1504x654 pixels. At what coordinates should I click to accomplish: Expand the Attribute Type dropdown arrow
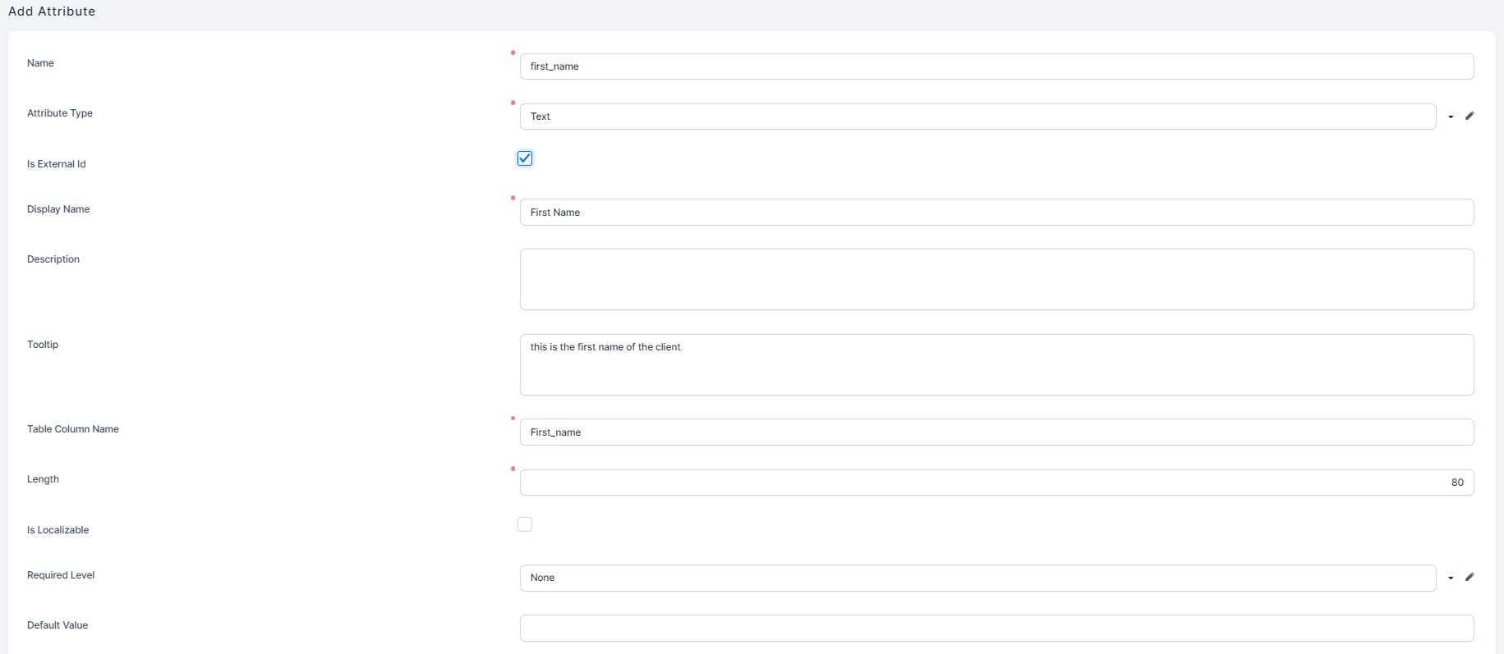point(1451,117)
